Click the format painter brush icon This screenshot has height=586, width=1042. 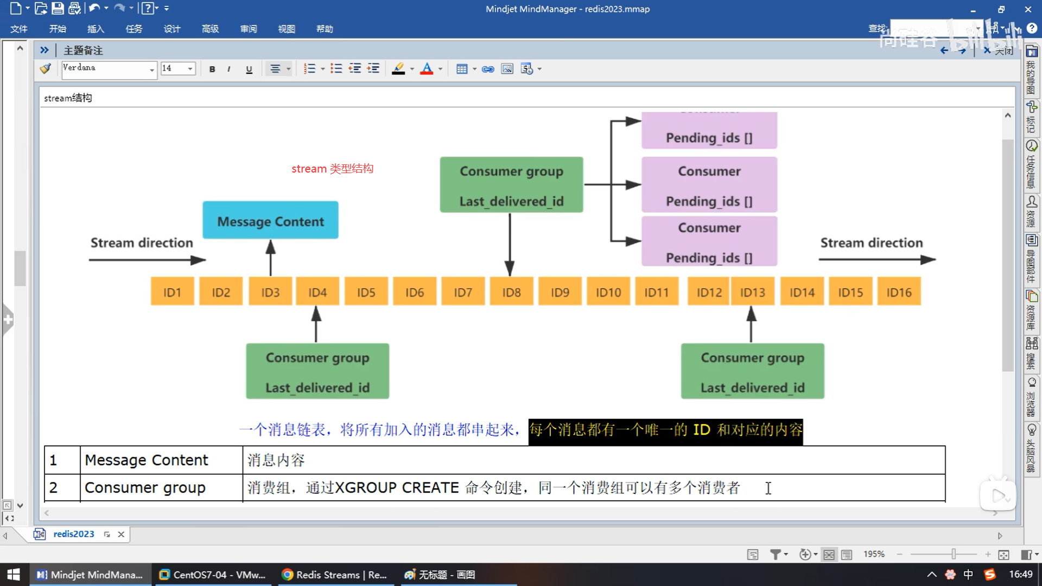pos(46,68)
